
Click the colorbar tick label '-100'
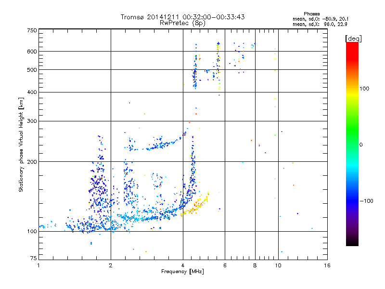366,201
